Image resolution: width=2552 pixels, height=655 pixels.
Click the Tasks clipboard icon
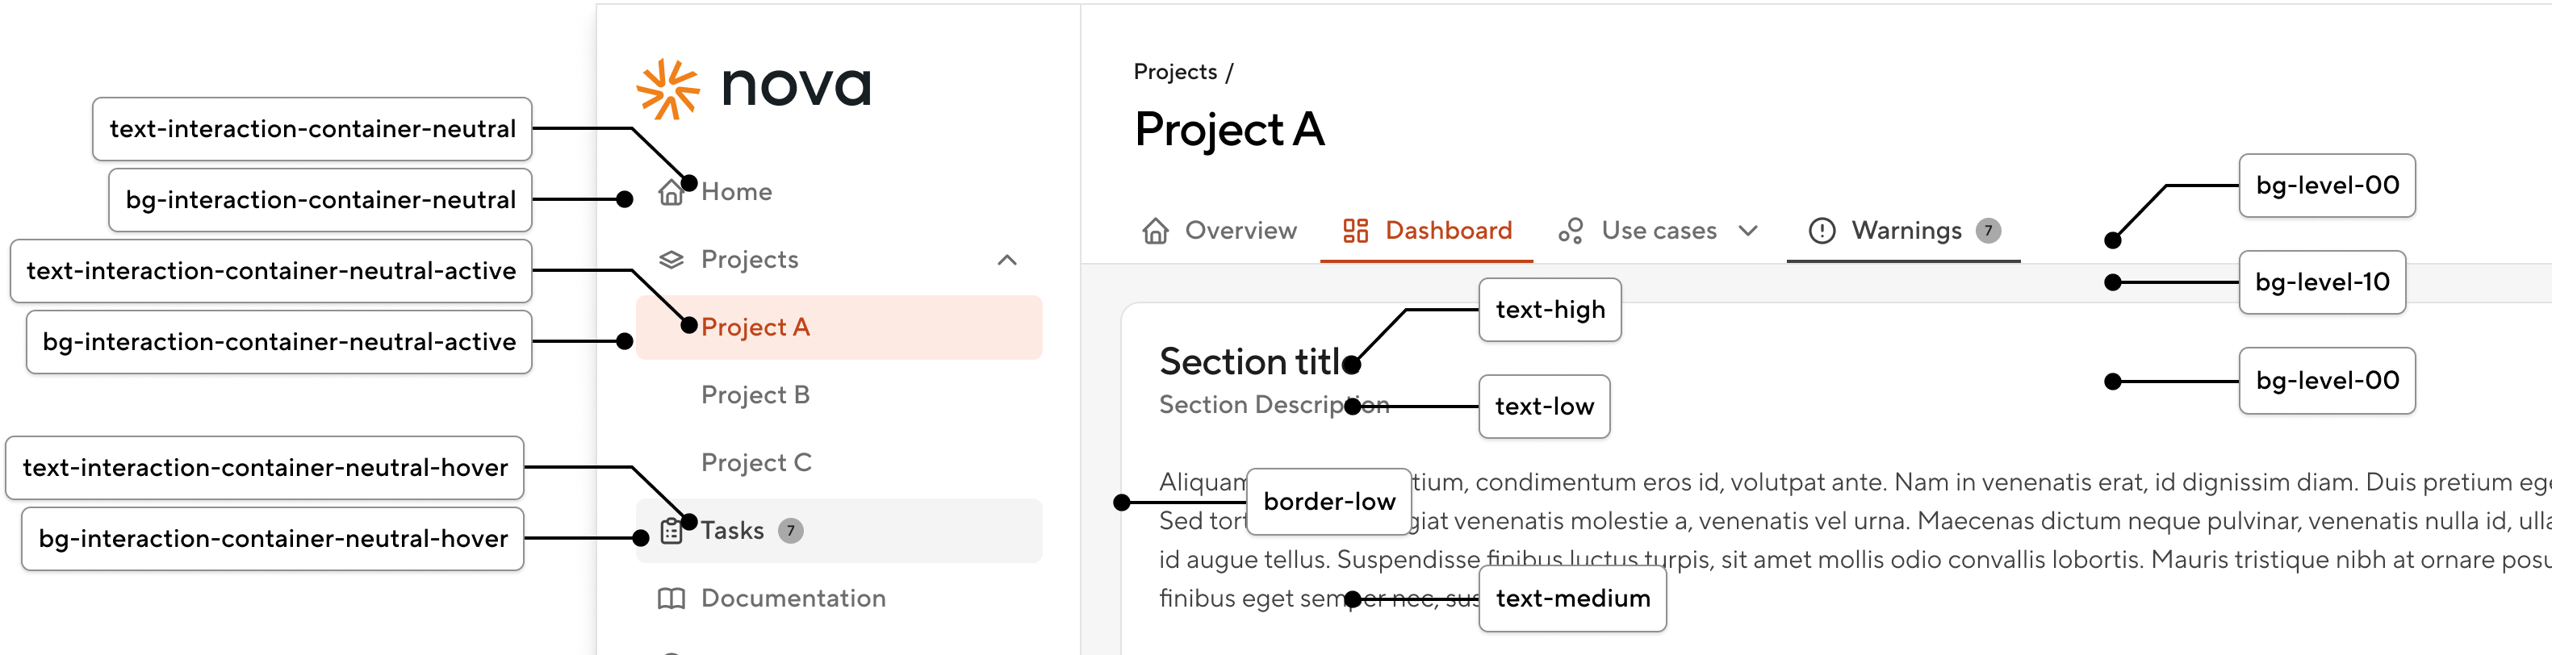click(671, 532)
